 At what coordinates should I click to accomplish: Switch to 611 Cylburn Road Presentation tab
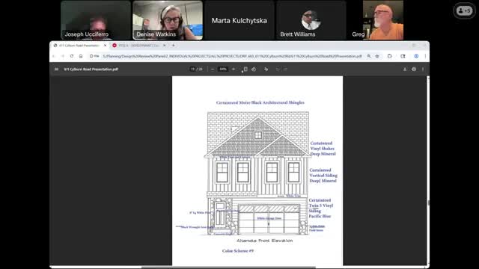[x=79, y=46]
